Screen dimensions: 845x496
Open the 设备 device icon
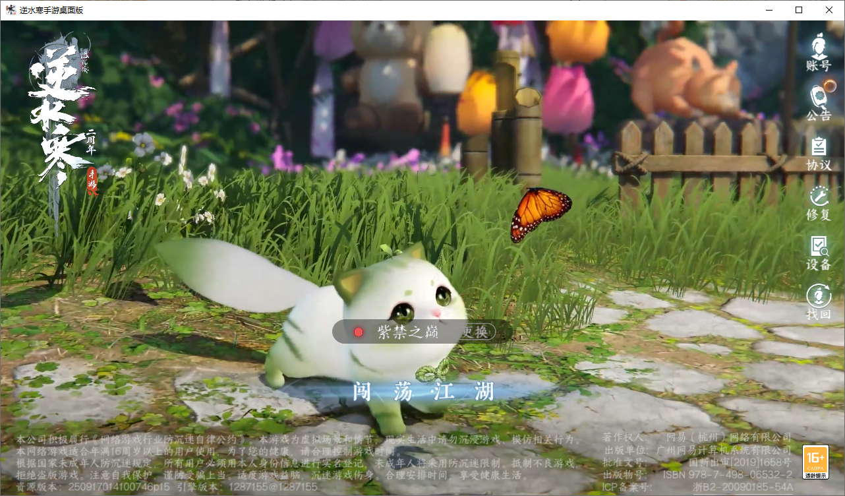[x=819, y=253]
